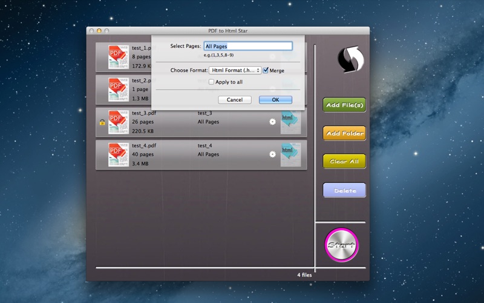Image resolution: width=484 pixels, height=303 pixels.
Task: Click the Add Folder button
Action: [344, 133]
